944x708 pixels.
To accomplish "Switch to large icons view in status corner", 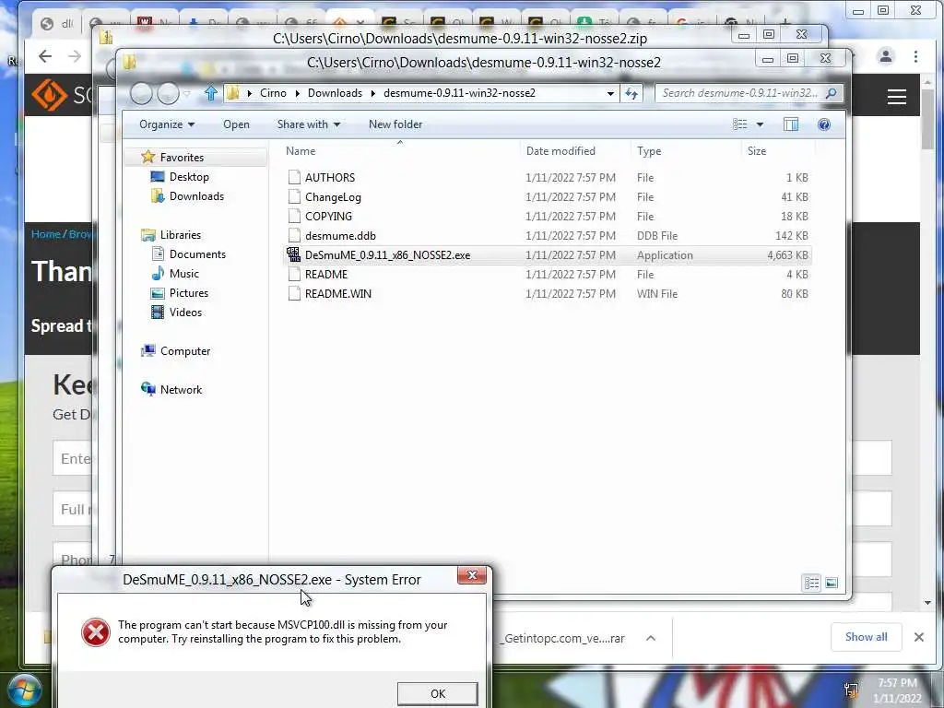I will (832, 583).
